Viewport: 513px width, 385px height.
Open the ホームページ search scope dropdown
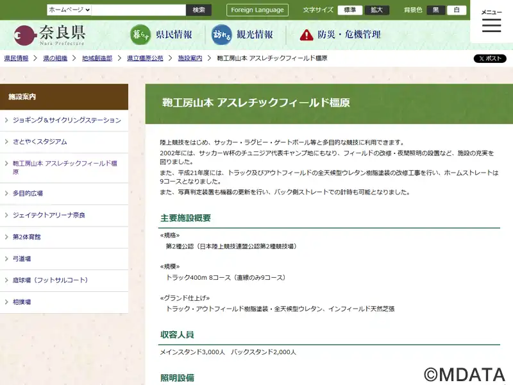(x=69, y=10)
